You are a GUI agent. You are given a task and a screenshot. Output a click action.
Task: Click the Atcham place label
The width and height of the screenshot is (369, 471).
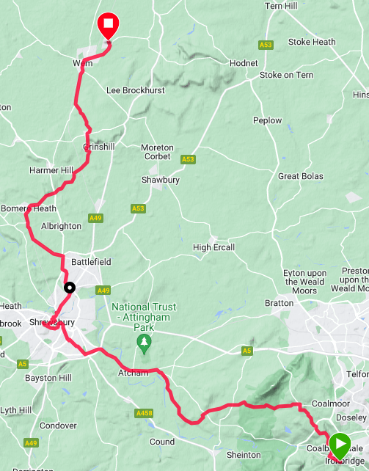[133, 373]
